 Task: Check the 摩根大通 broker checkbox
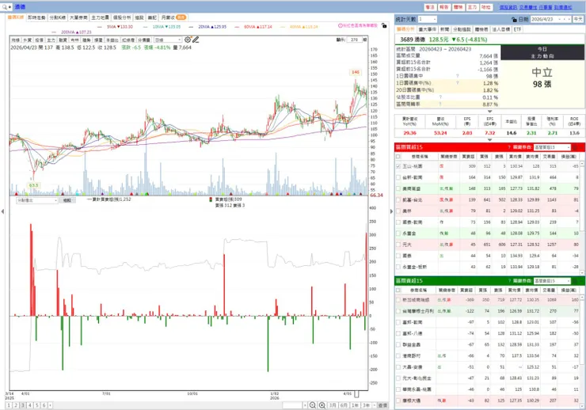tap(398, 401)
